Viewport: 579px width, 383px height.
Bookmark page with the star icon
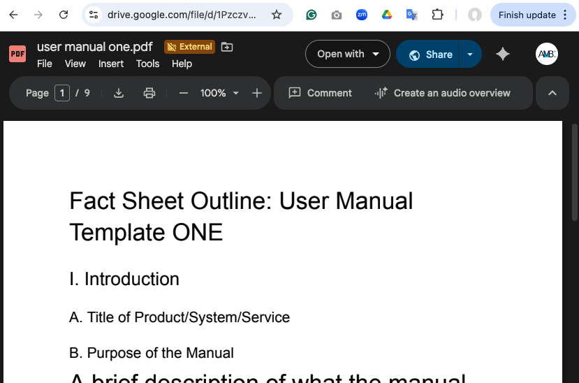277,15
